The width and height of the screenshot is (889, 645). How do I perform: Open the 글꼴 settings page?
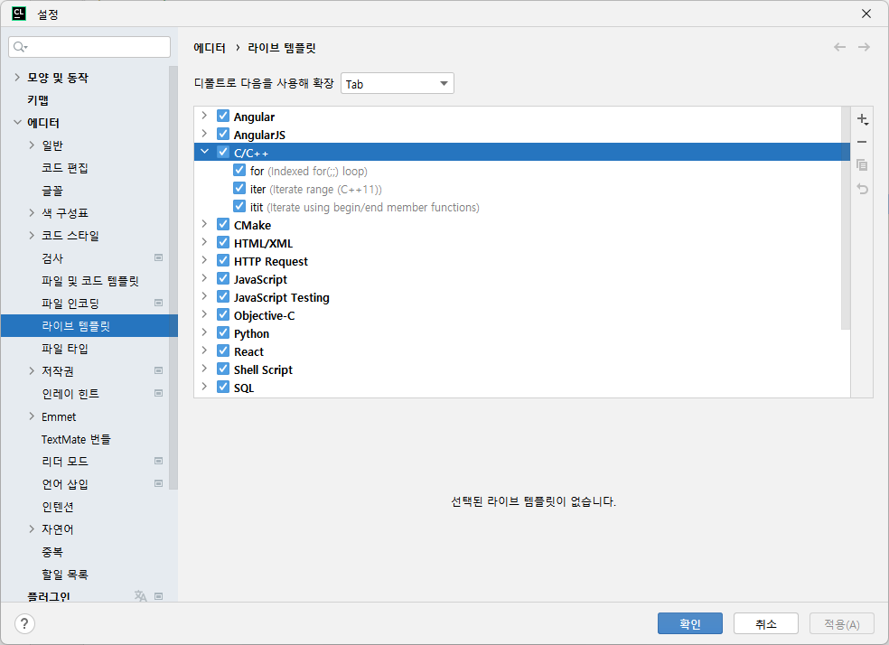[x=52, y=191]
